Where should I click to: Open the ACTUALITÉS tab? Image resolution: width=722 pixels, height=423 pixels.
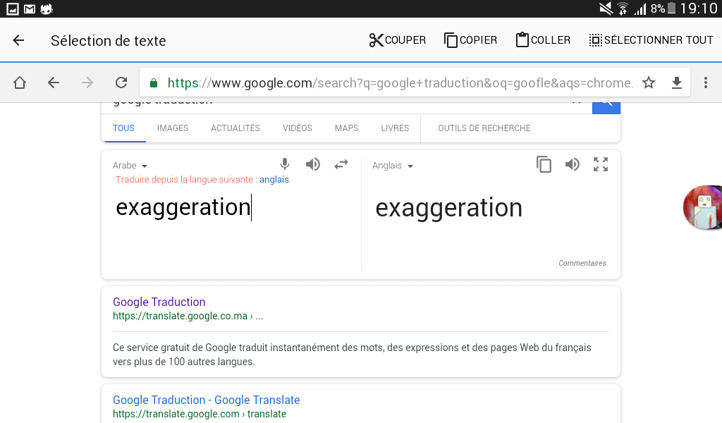click(x=235, y=128)
